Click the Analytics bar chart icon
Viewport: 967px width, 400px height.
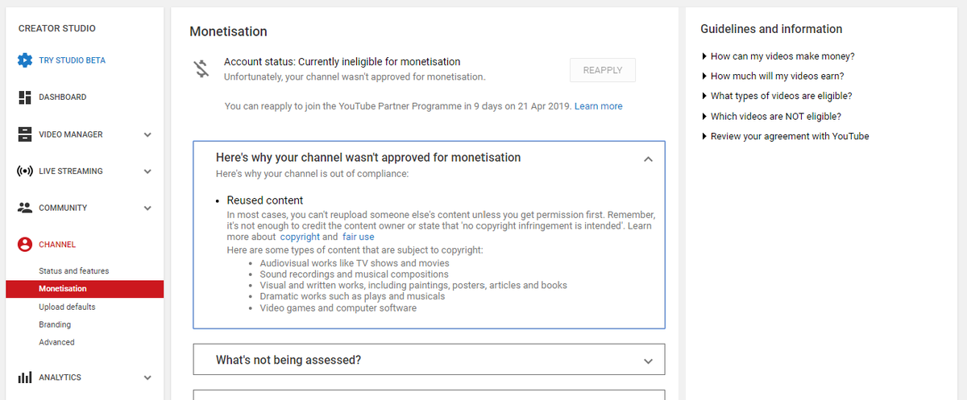click(25, 377)
